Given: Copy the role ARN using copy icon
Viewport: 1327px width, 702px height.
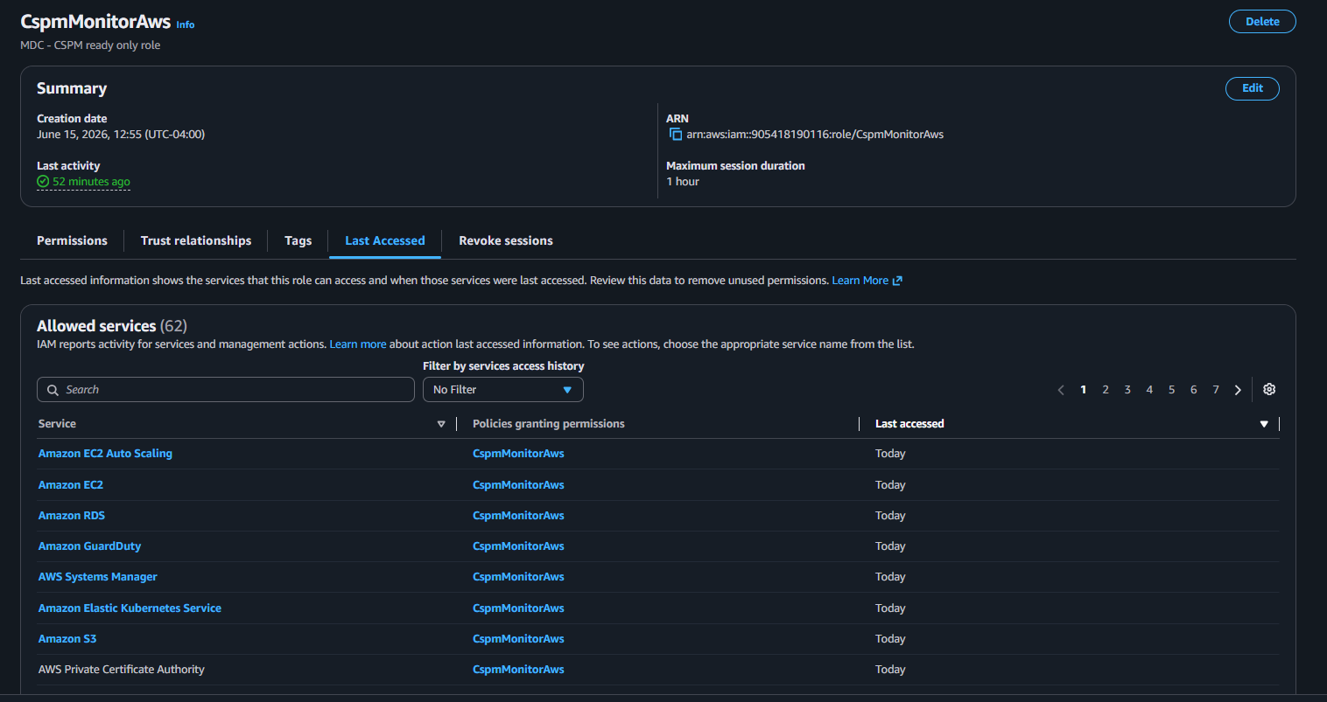Looking at the screenshot, I should pos(675,135).
